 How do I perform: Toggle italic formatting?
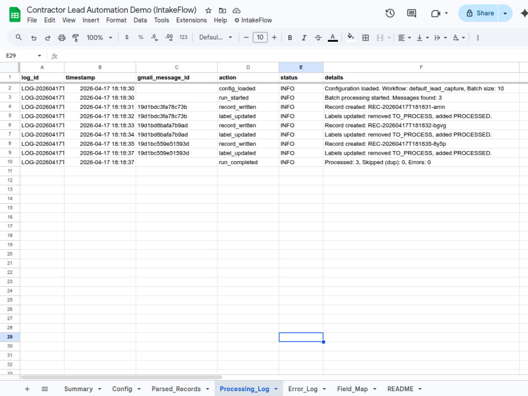304,37
